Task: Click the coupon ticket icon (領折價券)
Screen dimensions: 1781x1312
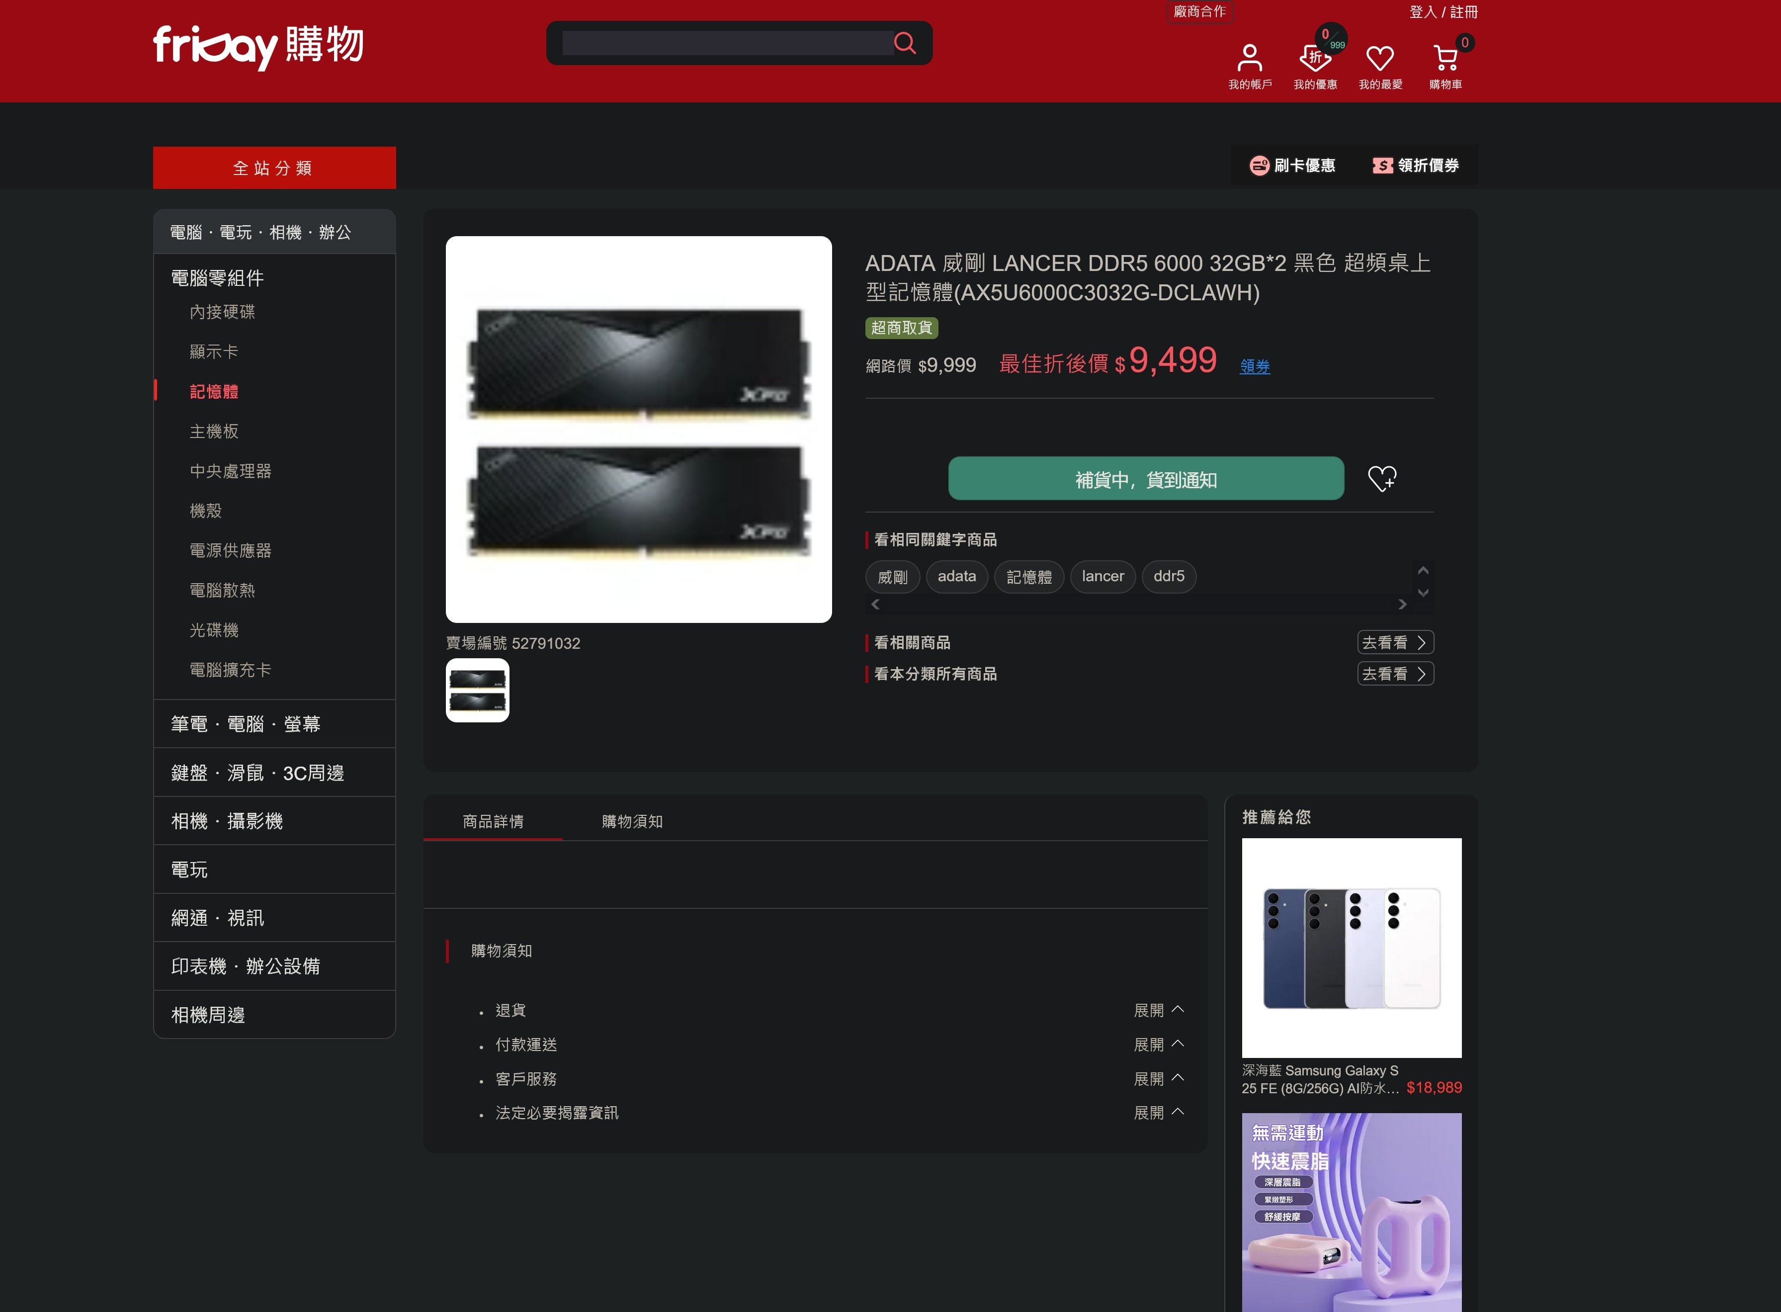Action: tap(1382, 165)
